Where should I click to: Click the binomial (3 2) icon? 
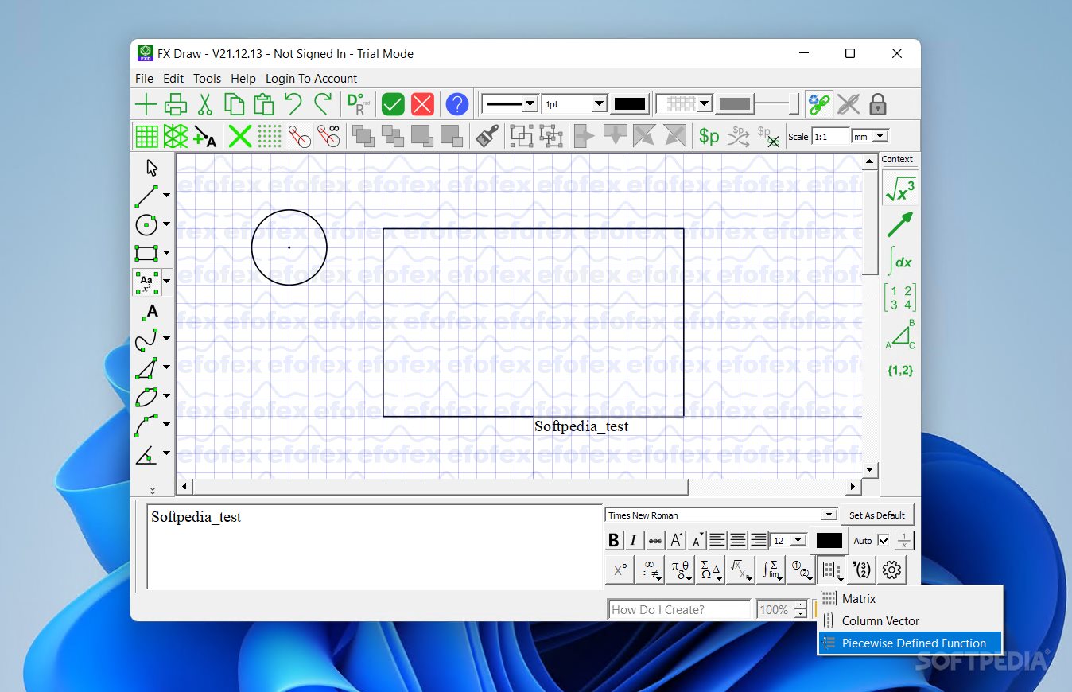[862, 570]
